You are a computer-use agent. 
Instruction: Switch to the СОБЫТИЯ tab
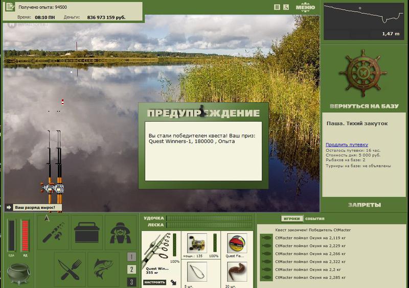click(x=315, y=219)
